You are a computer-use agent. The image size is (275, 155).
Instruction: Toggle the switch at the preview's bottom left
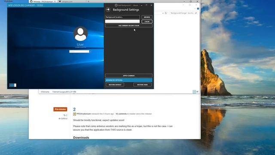coord(12,85)
